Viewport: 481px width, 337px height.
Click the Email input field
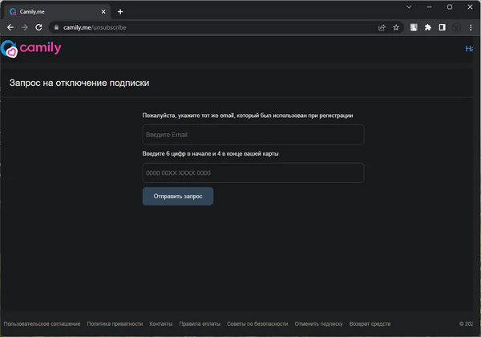(x=253, y=135)
